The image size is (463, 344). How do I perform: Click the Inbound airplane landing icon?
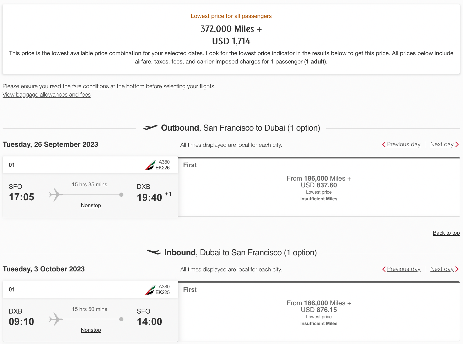(154, 252)
